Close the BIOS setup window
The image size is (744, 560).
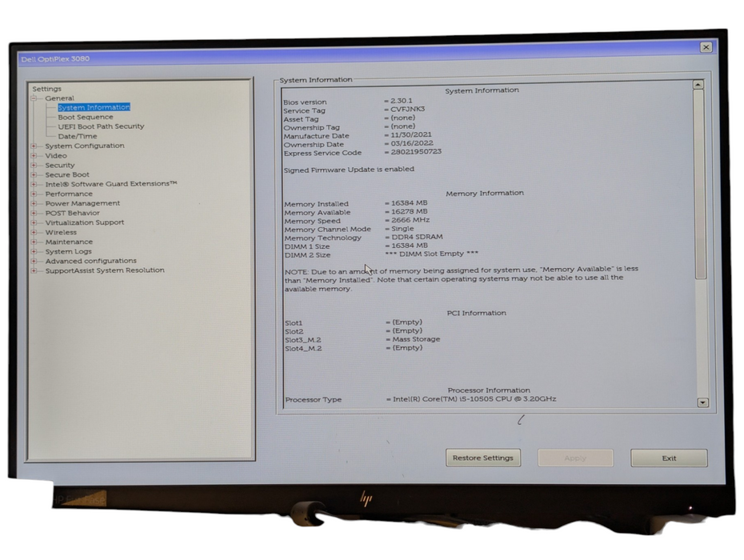tap(706, 47)
